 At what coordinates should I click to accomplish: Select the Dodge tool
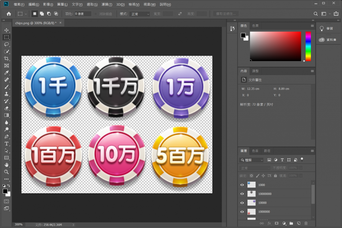click(x=7, y=130)
